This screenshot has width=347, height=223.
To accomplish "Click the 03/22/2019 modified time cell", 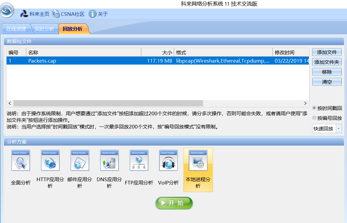I will tap(292, 61).
